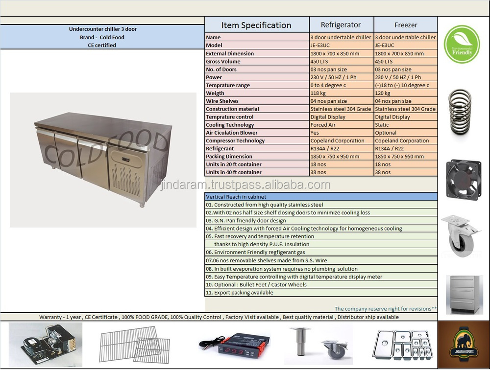Select 'Vertical Reach in cabinet' header row
This screenshot has height=370, width=490.
coord(321,197)
